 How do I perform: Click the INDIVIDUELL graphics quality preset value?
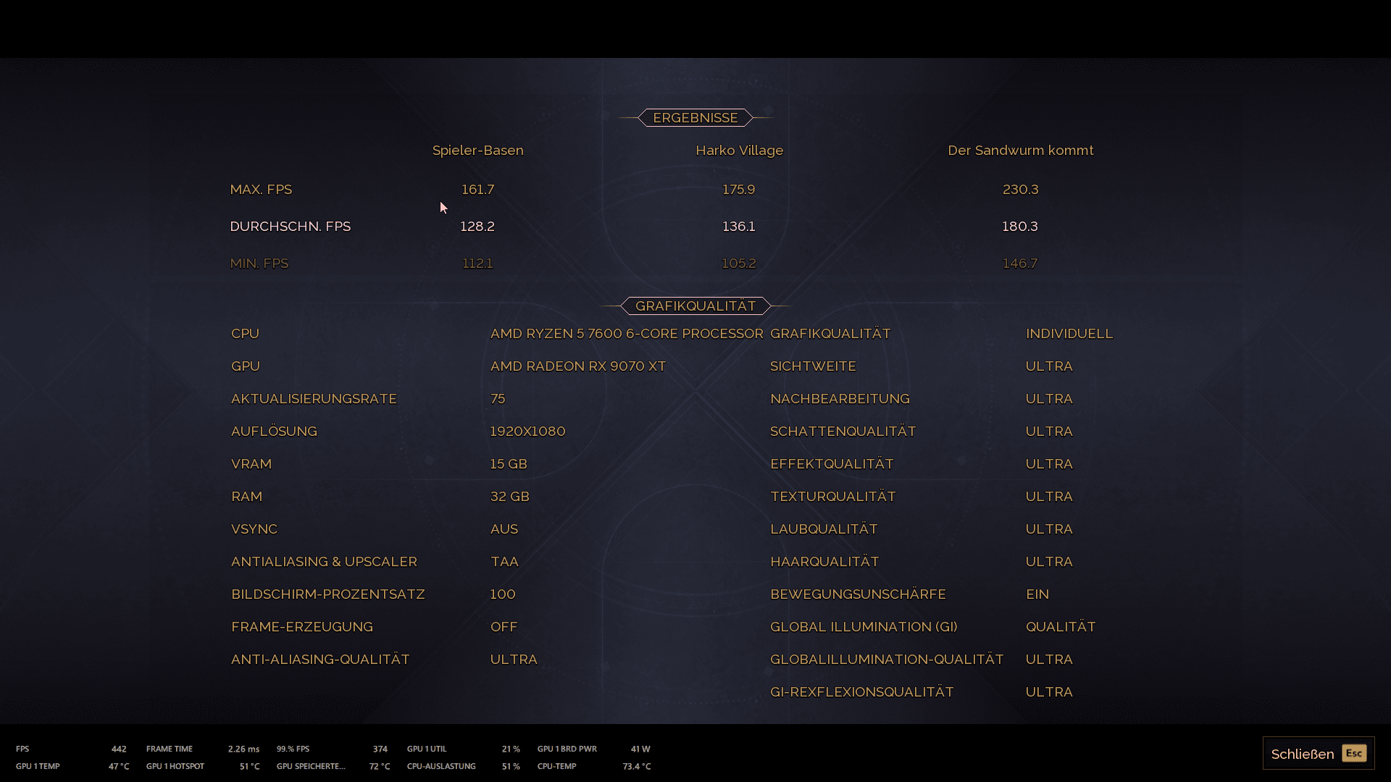[1069, 334]
